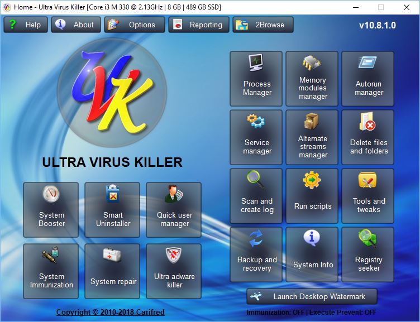
Task: Select Delete files and folders
Action: (x=367, y=137)
